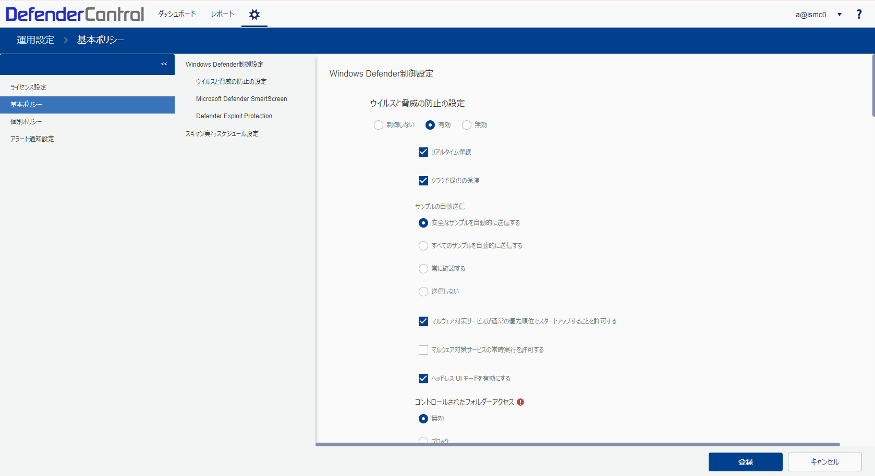
Task: Open the レポート menu
Action: click(223, 14)
